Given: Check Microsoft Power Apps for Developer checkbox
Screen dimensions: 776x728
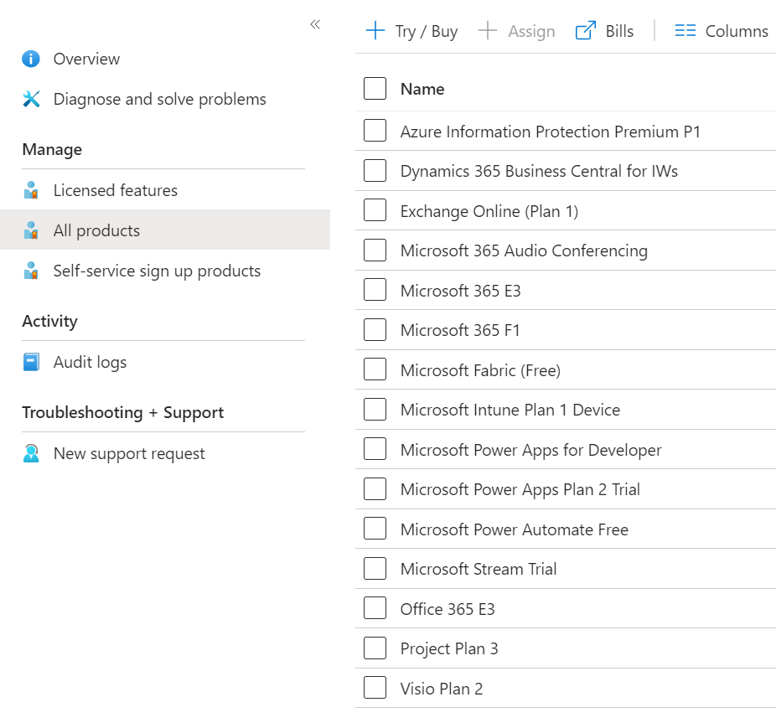Looking at the screenshot, I should (375, 449).
